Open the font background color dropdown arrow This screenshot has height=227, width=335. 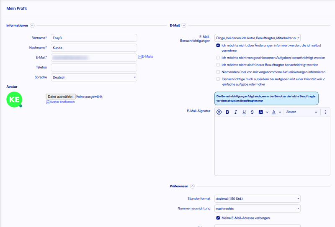(x=267, y=112)
